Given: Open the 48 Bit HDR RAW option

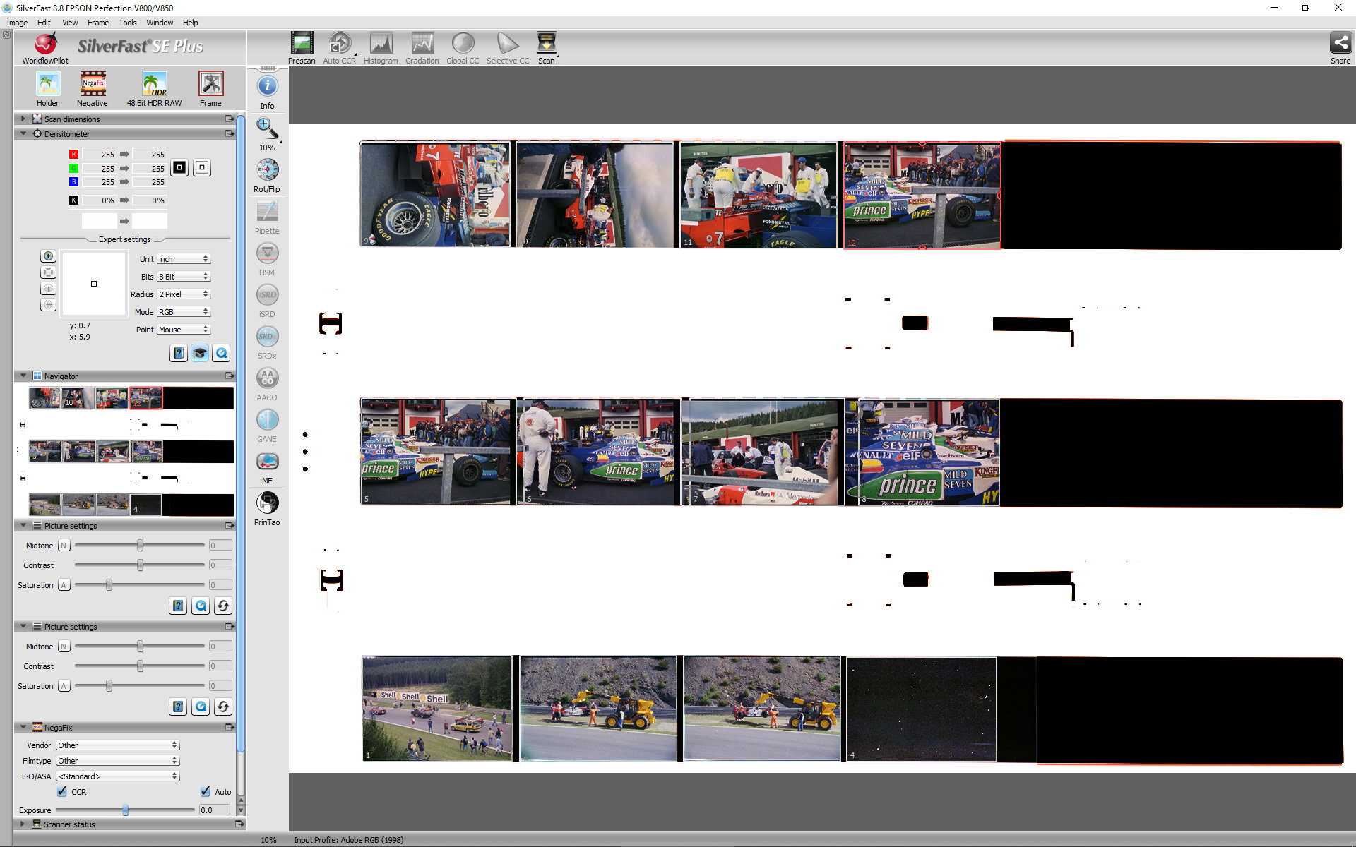Looking at the screenshot, I should (154, 85).
